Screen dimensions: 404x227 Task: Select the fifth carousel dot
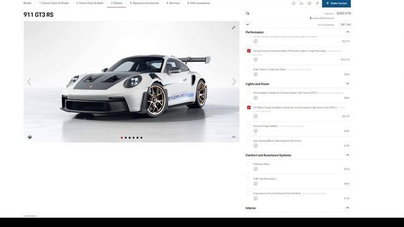138,137
